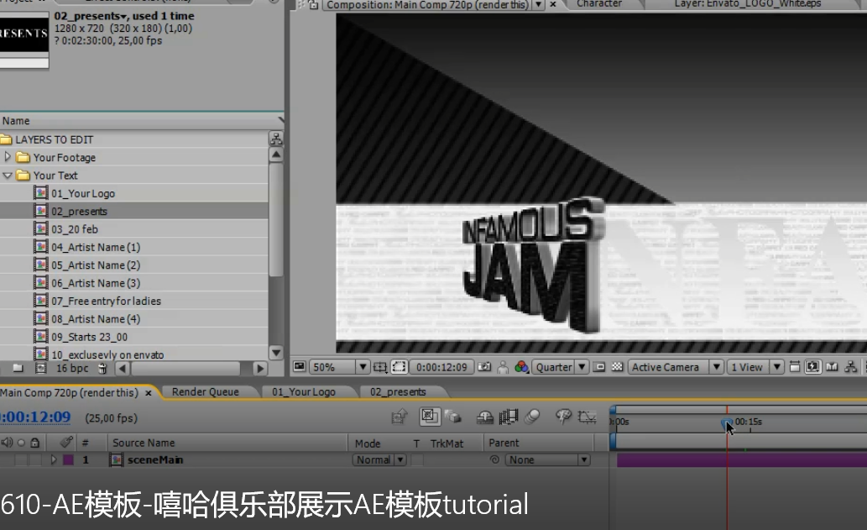Open the Graph Editor
The width and height of the screenshot is (867, 530).
click(588, 417)
